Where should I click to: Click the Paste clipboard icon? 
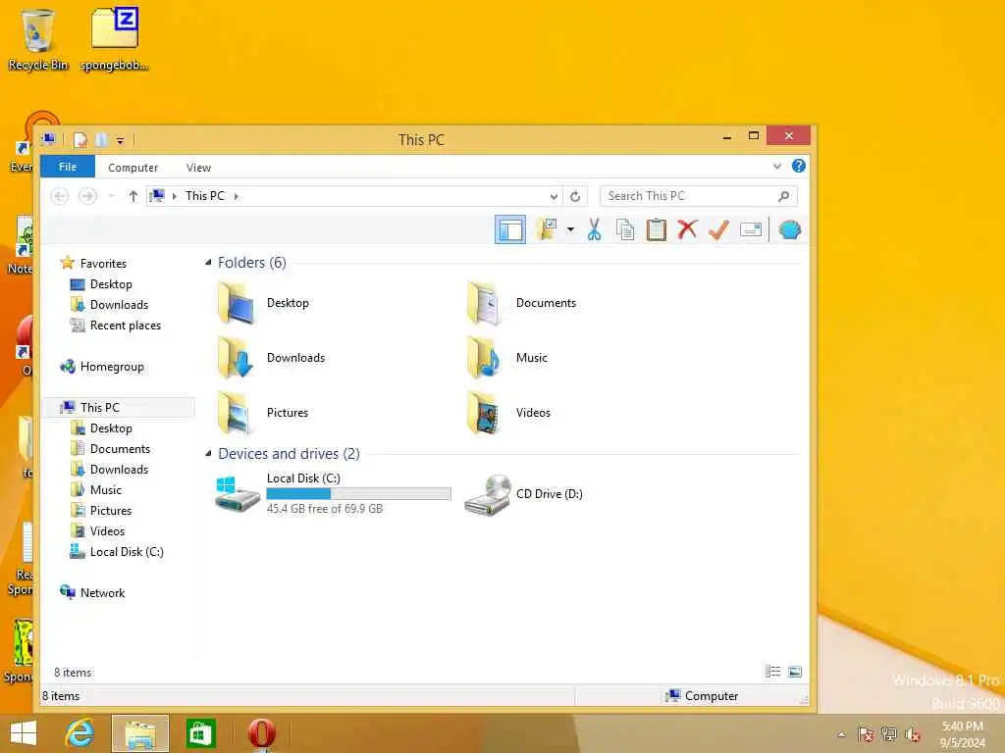tap(657, 229)
